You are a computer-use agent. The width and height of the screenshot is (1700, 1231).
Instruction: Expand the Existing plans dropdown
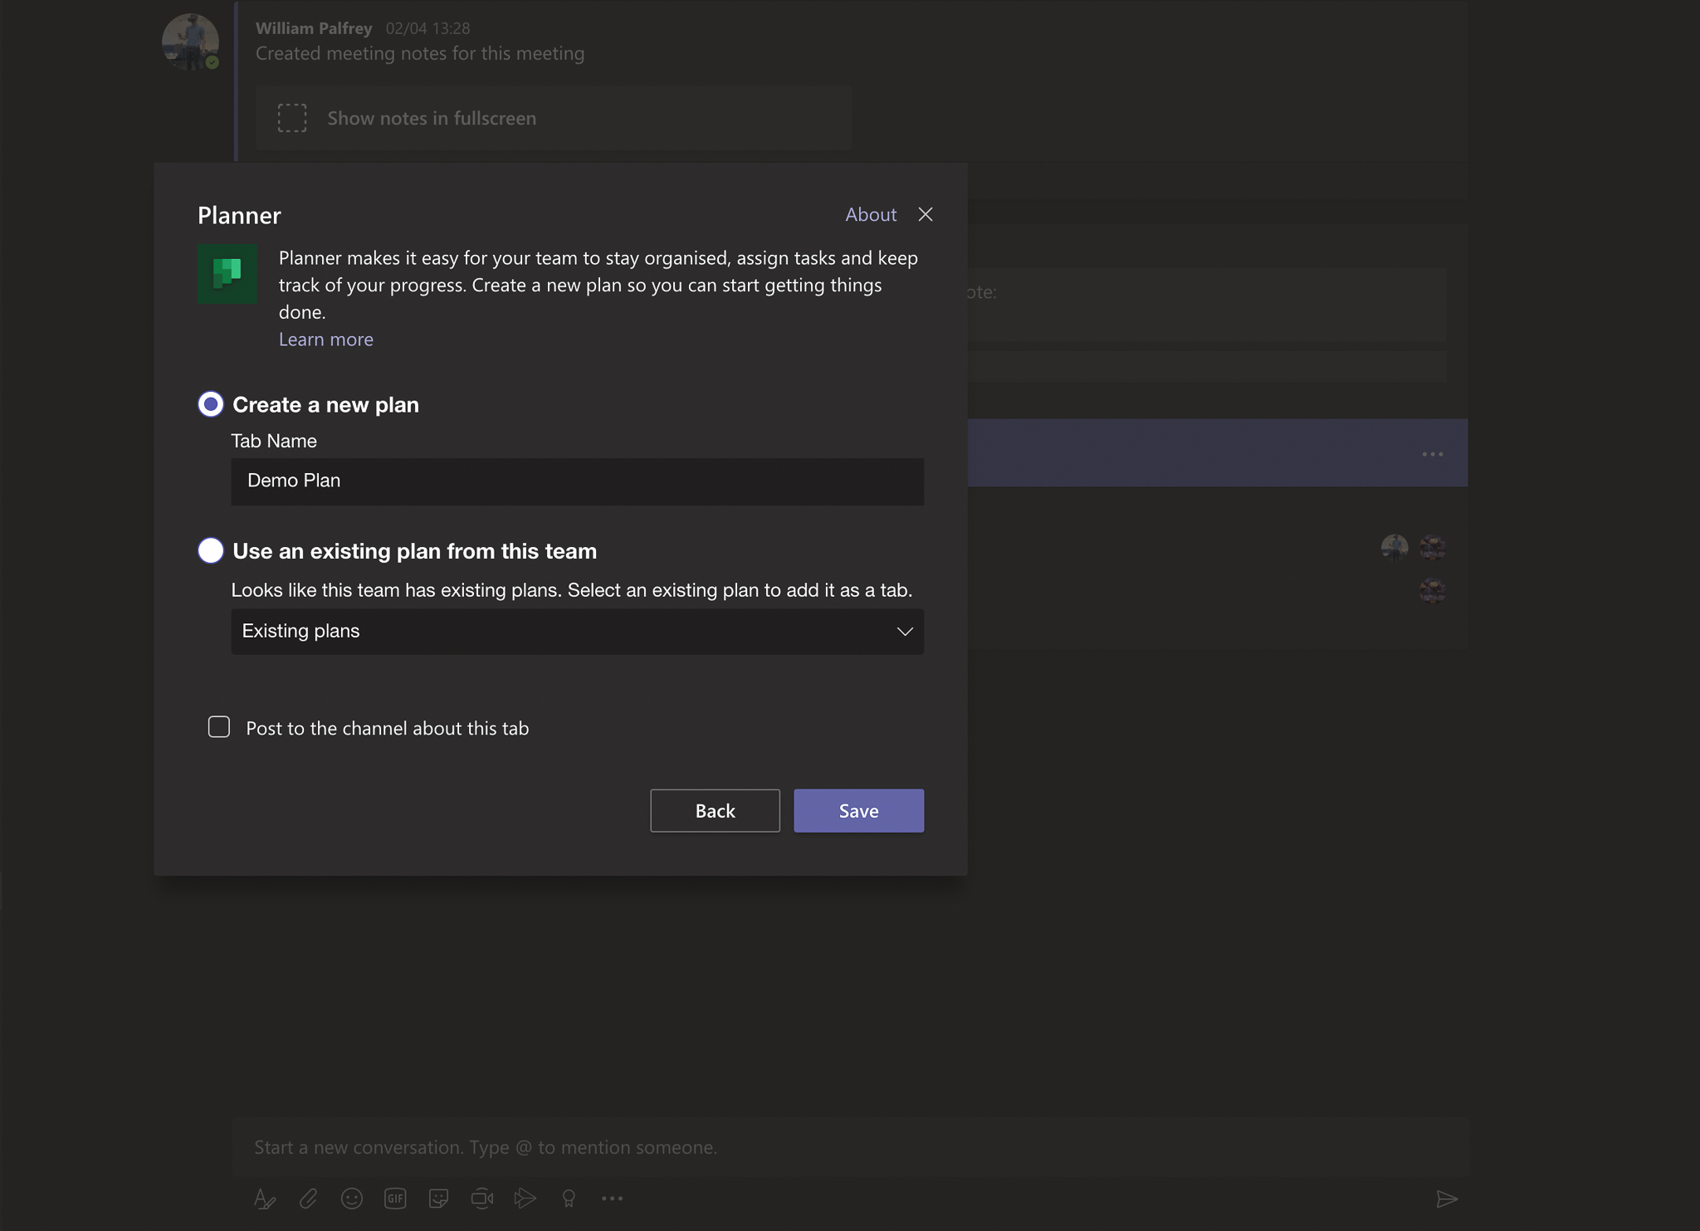[x=575, y=629]
